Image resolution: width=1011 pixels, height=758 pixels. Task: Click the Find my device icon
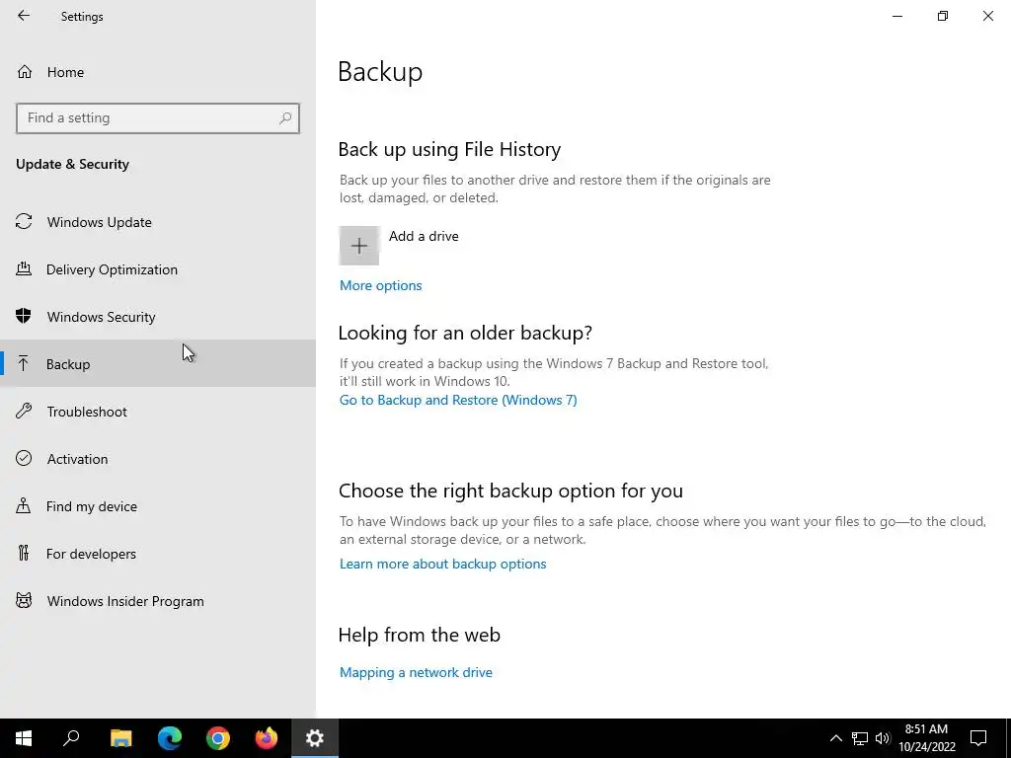(x=24, y=505)
